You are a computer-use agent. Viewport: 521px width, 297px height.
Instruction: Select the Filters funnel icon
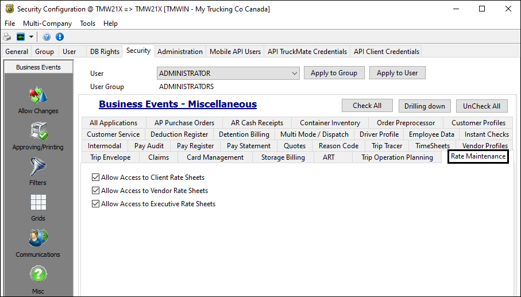pos(38,167)
